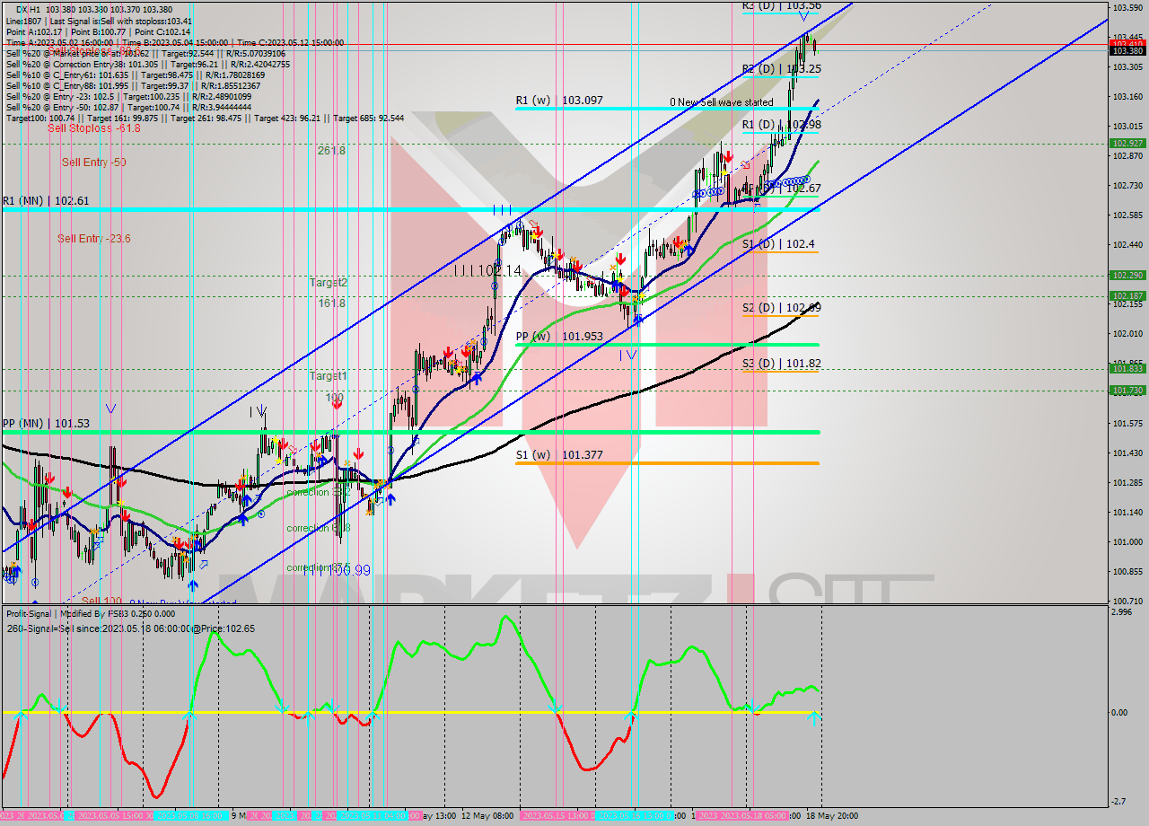Select the 'R1 (MN) | 102.61' monthly label
The height and width of the screenshot is (826, 1149).
coord(45,201)
